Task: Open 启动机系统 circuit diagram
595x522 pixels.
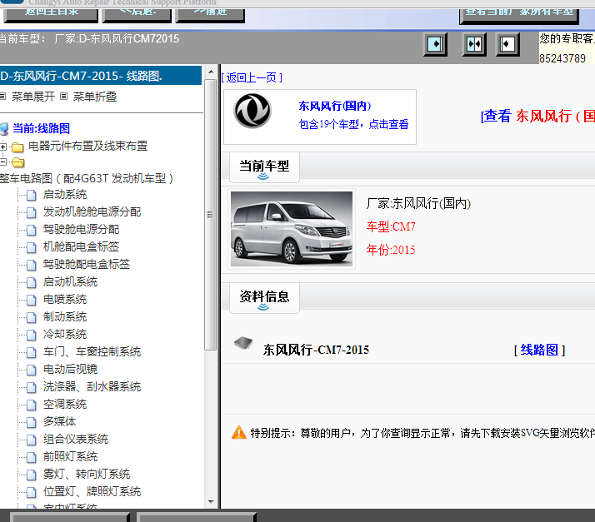Action: pyautogui.click(x=70, y=281)
